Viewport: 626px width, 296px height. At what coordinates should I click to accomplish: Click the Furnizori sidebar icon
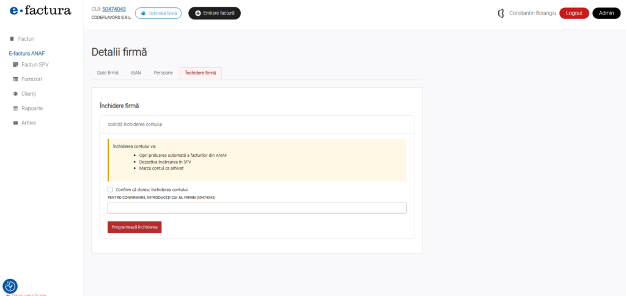(x=15, y=79)
